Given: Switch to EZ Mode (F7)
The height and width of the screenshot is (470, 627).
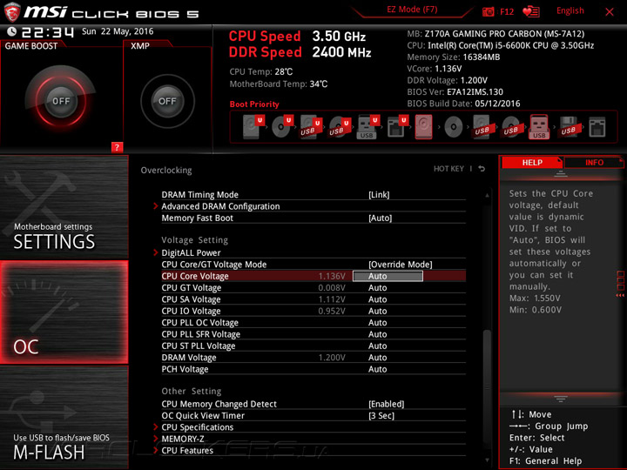Looking at the screenshot, I should point(412,10).
